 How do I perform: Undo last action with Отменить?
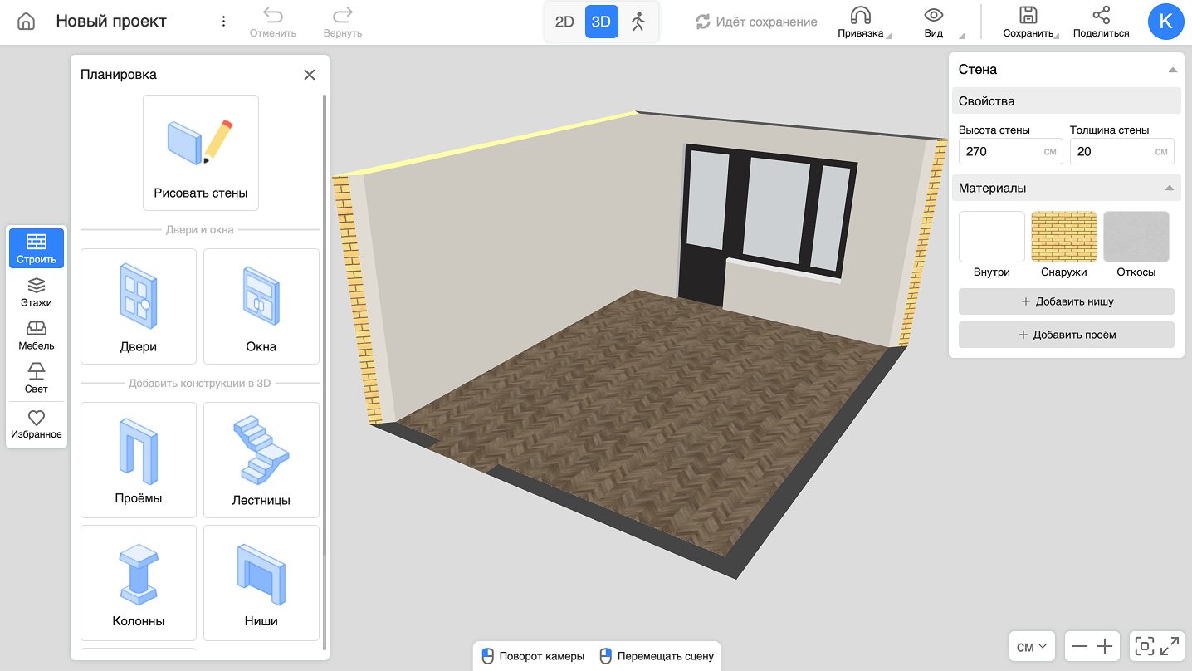click(x=273, y=22)
